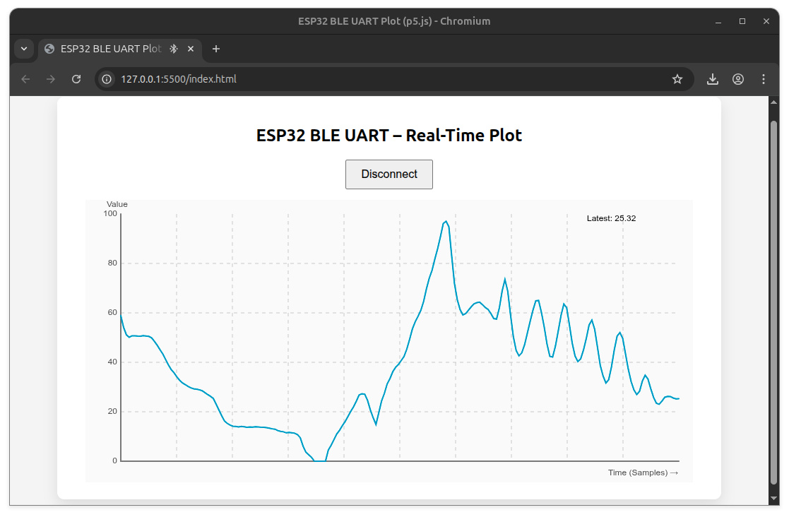This screenshot has height=517, width=789.
Task: Open the browser downloads panel
Action: [713, 79]
